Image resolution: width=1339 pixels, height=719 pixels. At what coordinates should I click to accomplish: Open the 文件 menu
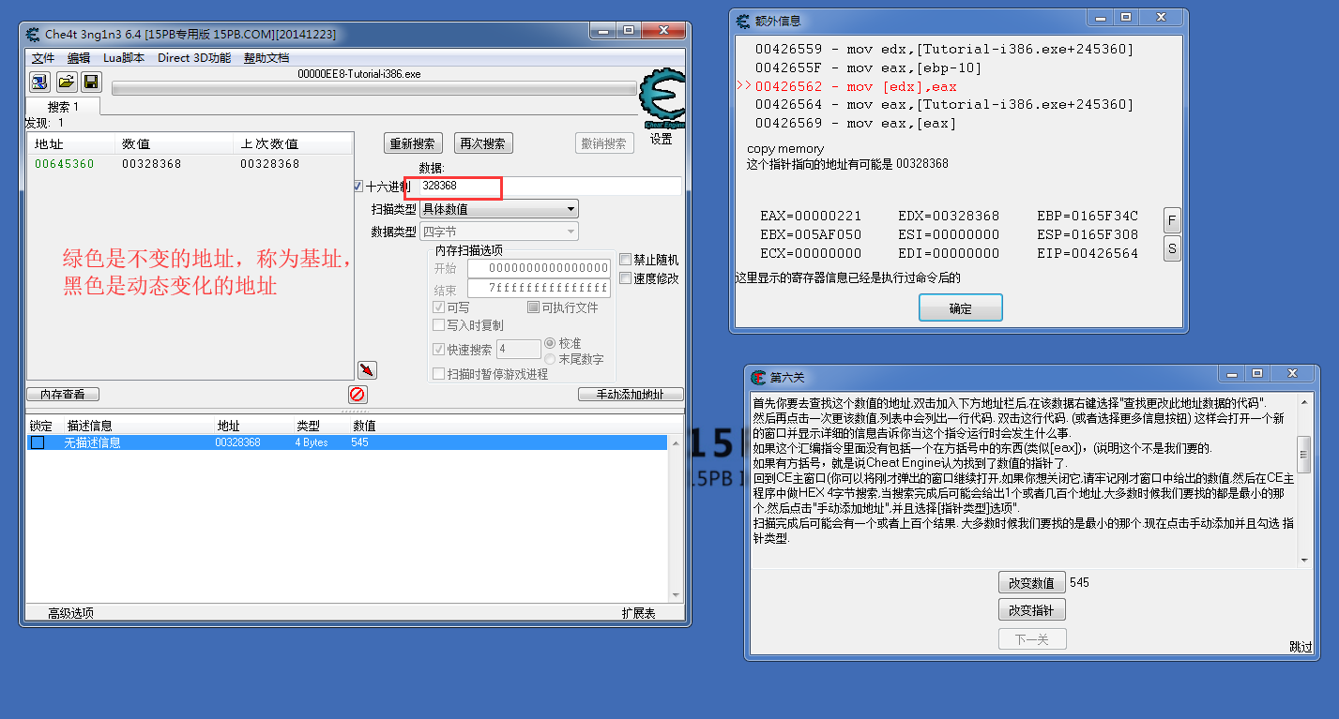(x=43, y=58)
